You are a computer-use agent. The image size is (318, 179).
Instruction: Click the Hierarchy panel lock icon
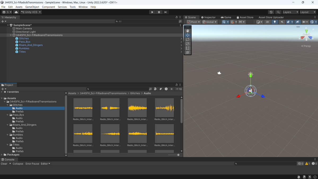click(176, 17)
